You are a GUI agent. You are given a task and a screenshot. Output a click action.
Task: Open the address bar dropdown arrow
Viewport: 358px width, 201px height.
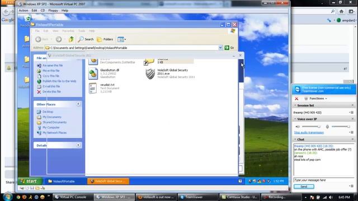pos(220,47)
